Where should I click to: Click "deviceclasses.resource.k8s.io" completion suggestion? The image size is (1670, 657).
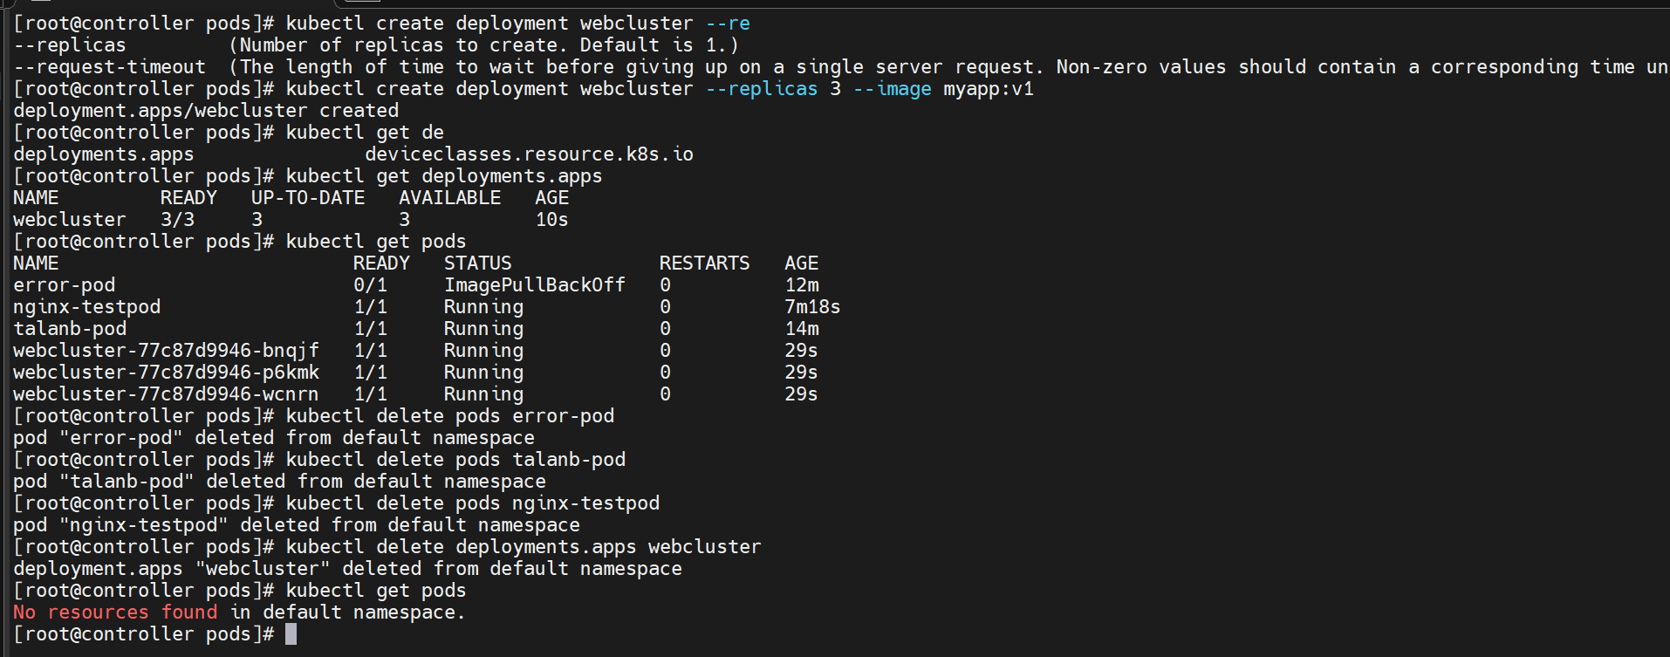[x=529, y=154]
